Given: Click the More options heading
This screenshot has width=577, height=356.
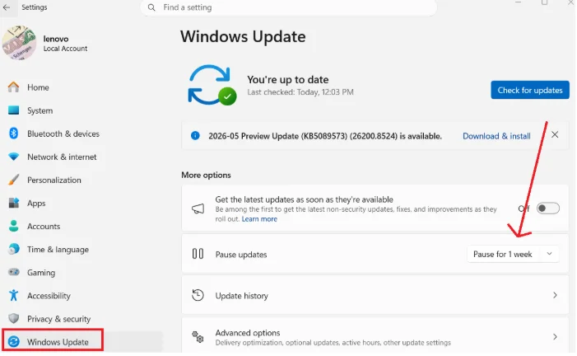Looking at the screenshot, I should (206, 175).
